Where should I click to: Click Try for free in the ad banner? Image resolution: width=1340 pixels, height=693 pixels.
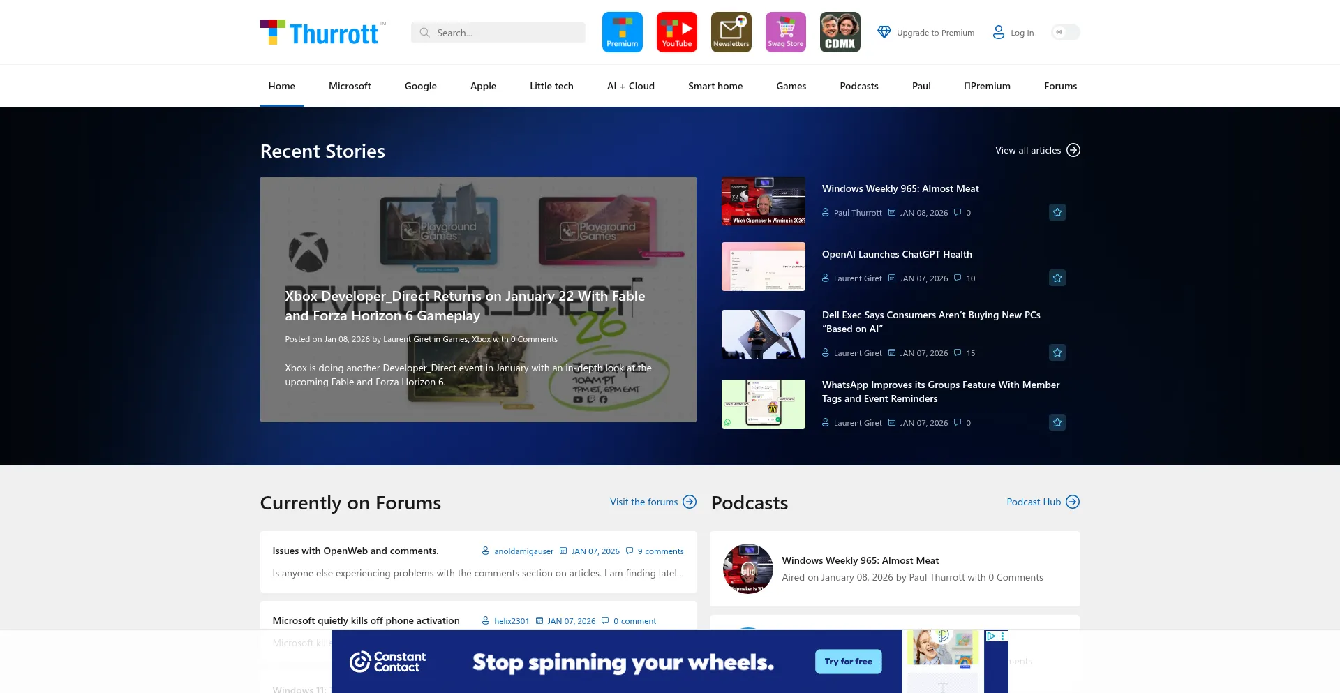click(x=847, y=661)
